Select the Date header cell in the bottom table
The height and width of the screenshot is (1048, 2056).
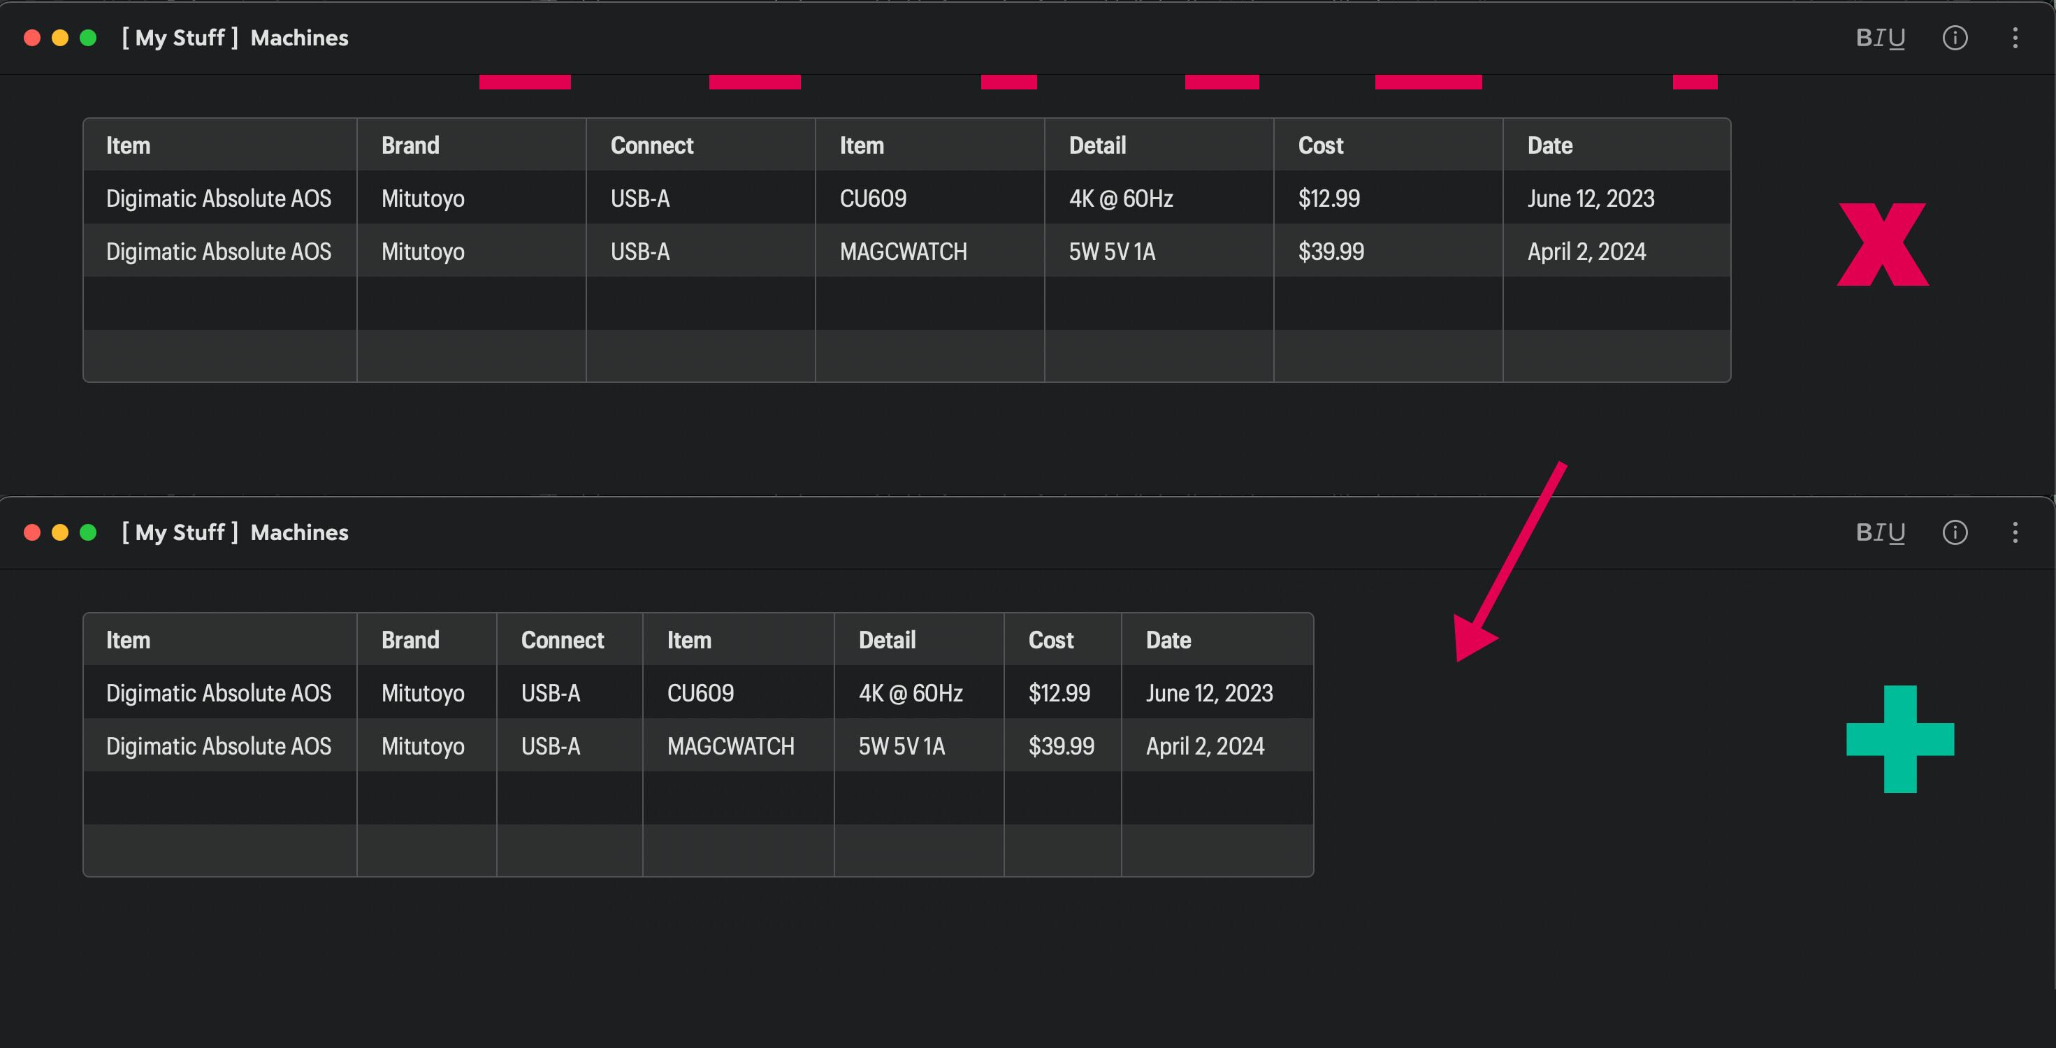tap(1217, 640)
